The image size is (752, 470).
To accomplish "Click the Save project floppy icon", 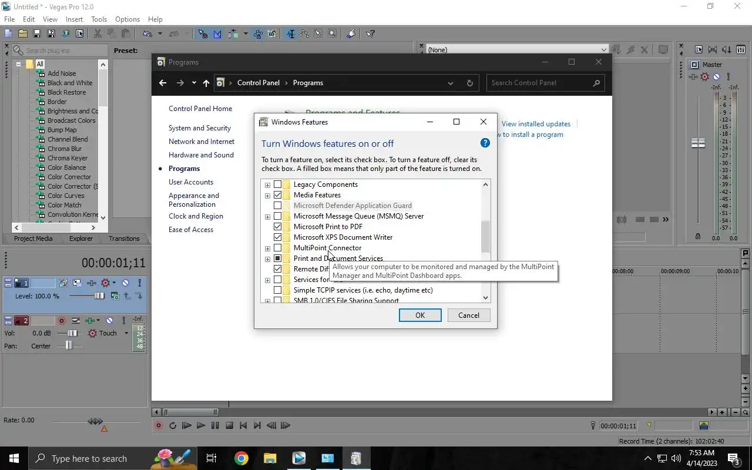I will [37, 34].
